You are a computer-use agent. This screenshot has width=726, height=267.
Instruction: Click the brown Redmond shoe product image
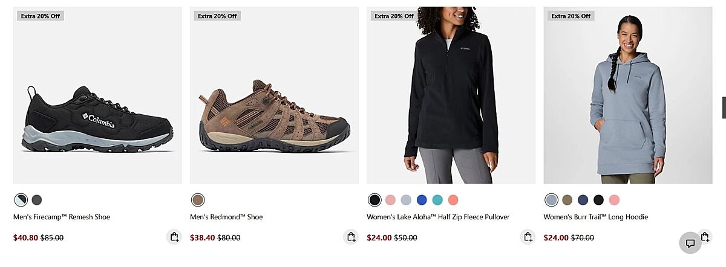coord(274,118)
